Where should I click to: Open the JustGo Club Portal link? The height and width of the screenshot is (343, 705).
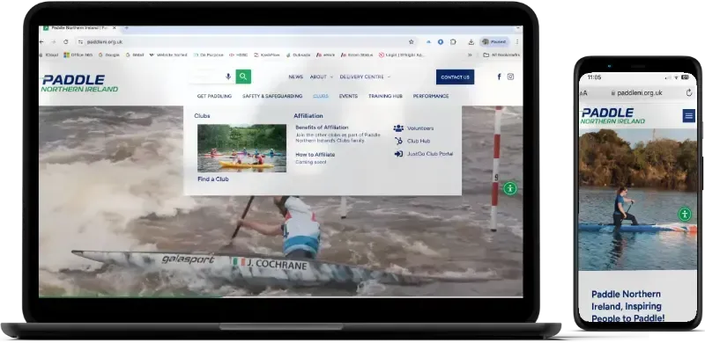pos(430,154)
